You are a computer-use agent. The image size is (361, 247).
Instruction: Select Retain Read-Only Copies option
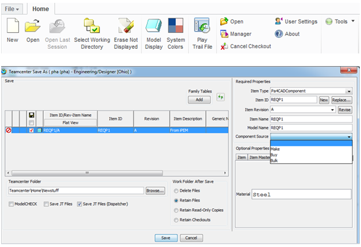[176, 210]
